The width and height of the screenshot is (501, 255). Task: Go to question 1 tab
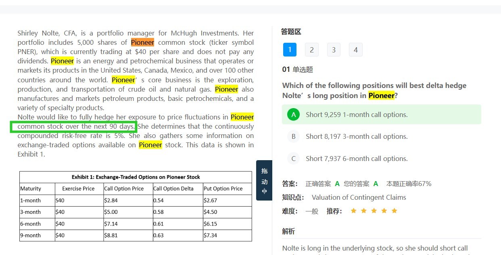point(290,50)
